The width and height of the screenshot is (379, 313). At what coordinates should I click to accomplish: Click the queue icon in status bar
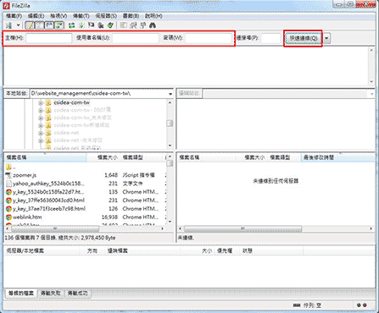click(297, 305)
